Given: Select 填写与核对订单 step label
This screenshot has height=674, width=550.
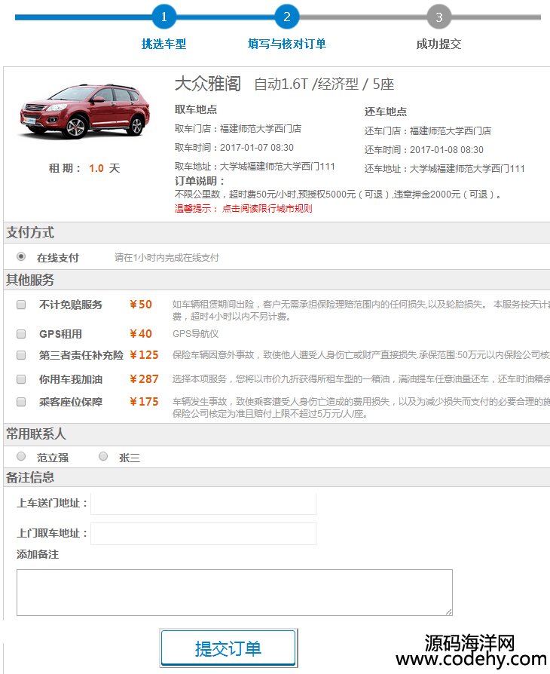Looking at the screenshot, I should point(287,44).
